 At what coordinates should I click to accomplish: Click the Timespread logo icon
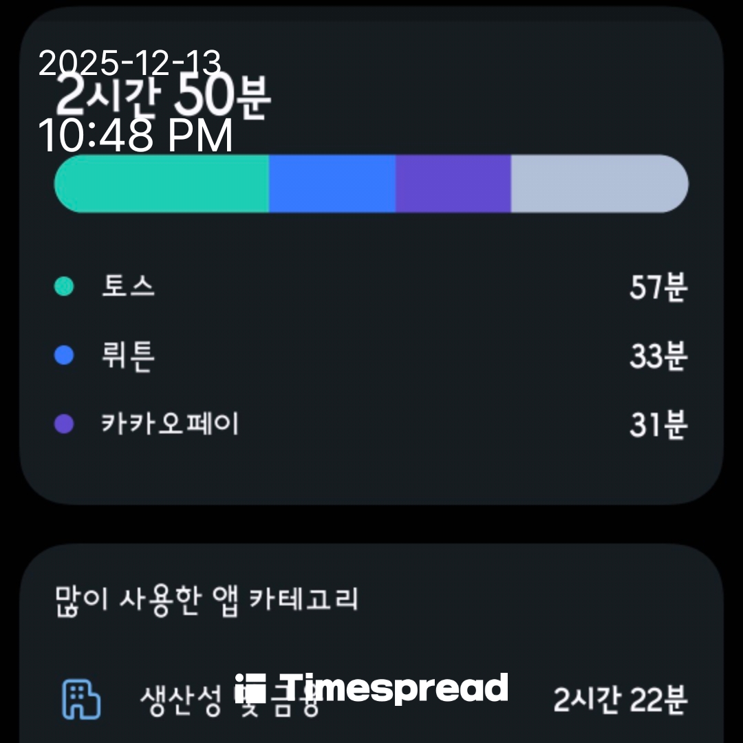click(x=250, y=689)
